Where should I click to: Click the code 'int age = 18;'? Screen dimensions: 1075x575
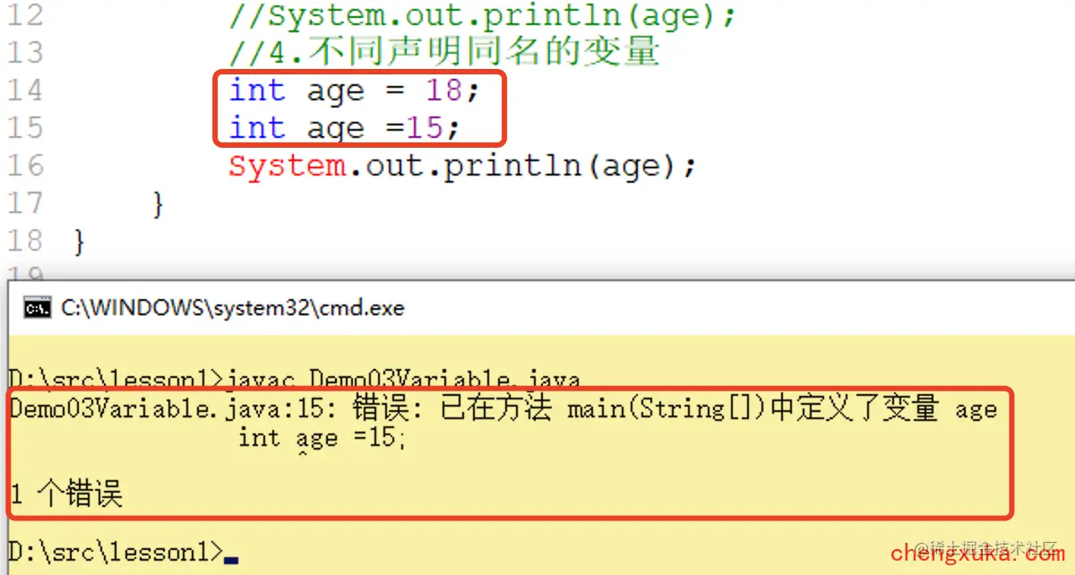point(355,90)
